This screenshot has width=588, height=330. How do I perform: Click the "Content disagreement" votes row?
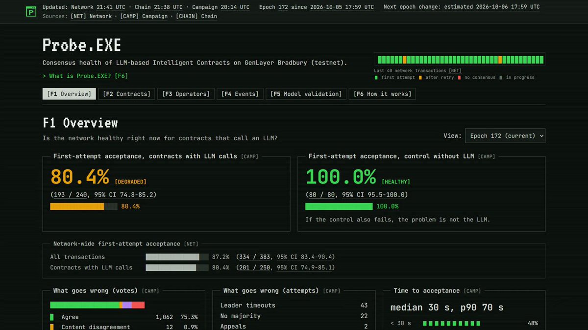pyautogui.click(x=124, y=327)
